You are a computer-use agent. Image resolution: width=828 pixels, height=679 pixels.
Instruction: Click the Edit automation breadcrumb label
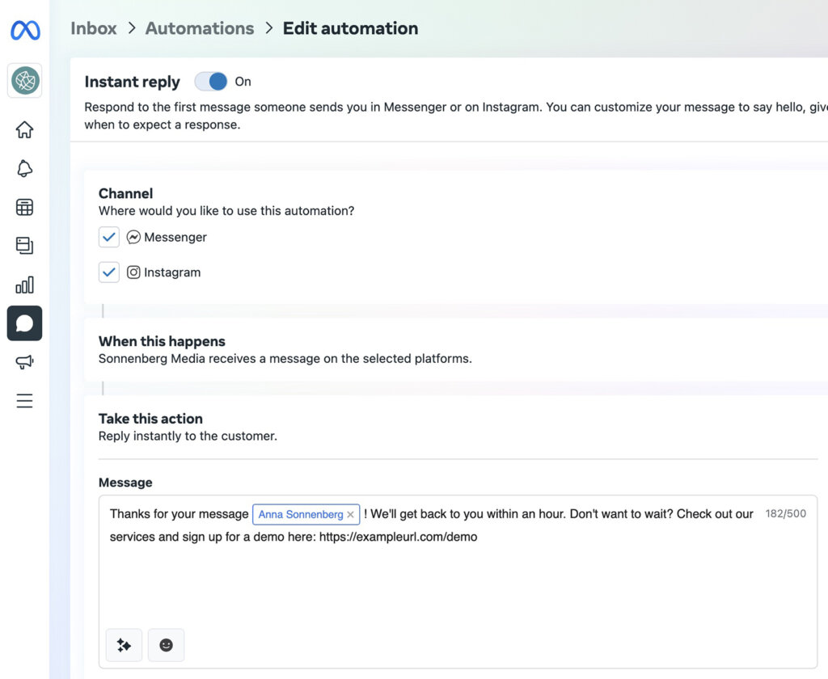click(350, 28)
